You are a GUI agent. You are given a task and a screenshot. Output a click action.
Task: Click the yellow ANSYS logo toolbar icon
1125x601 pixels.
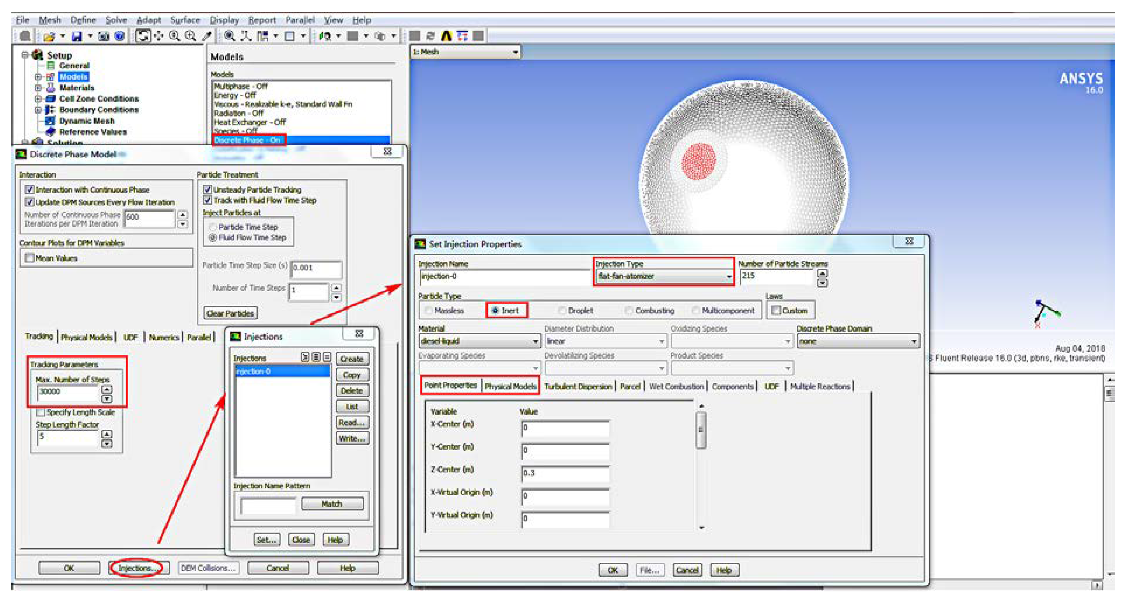coord(446,36)
